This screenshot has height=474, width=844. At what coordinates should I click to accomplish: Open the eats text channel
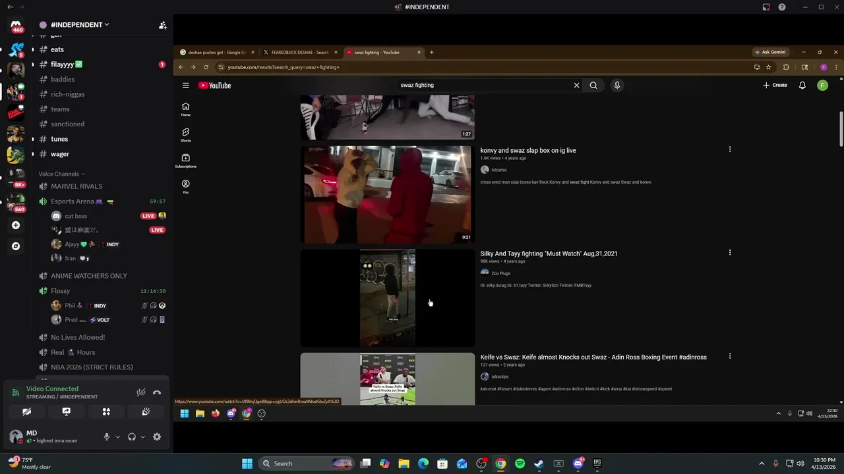coord(57,49)
